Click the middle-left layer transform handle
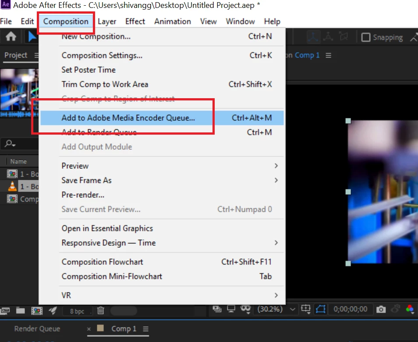 point(348,192)
